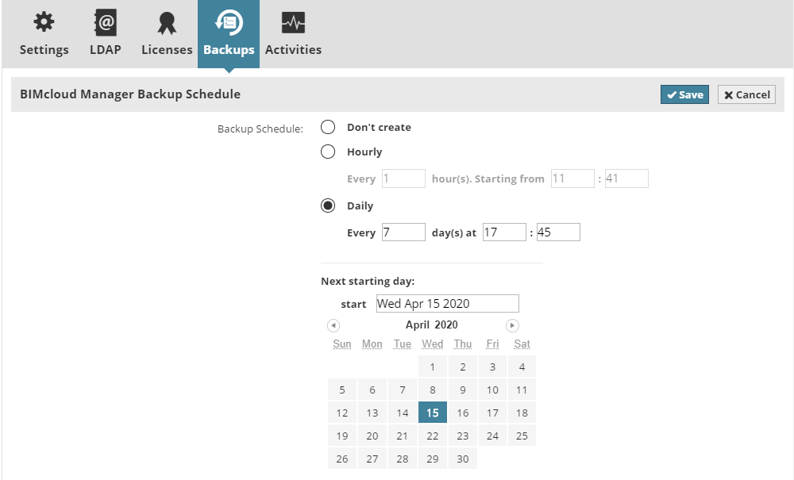Select the Hourly backup radio option
The image size is (794, 480).
pos(328,152)
